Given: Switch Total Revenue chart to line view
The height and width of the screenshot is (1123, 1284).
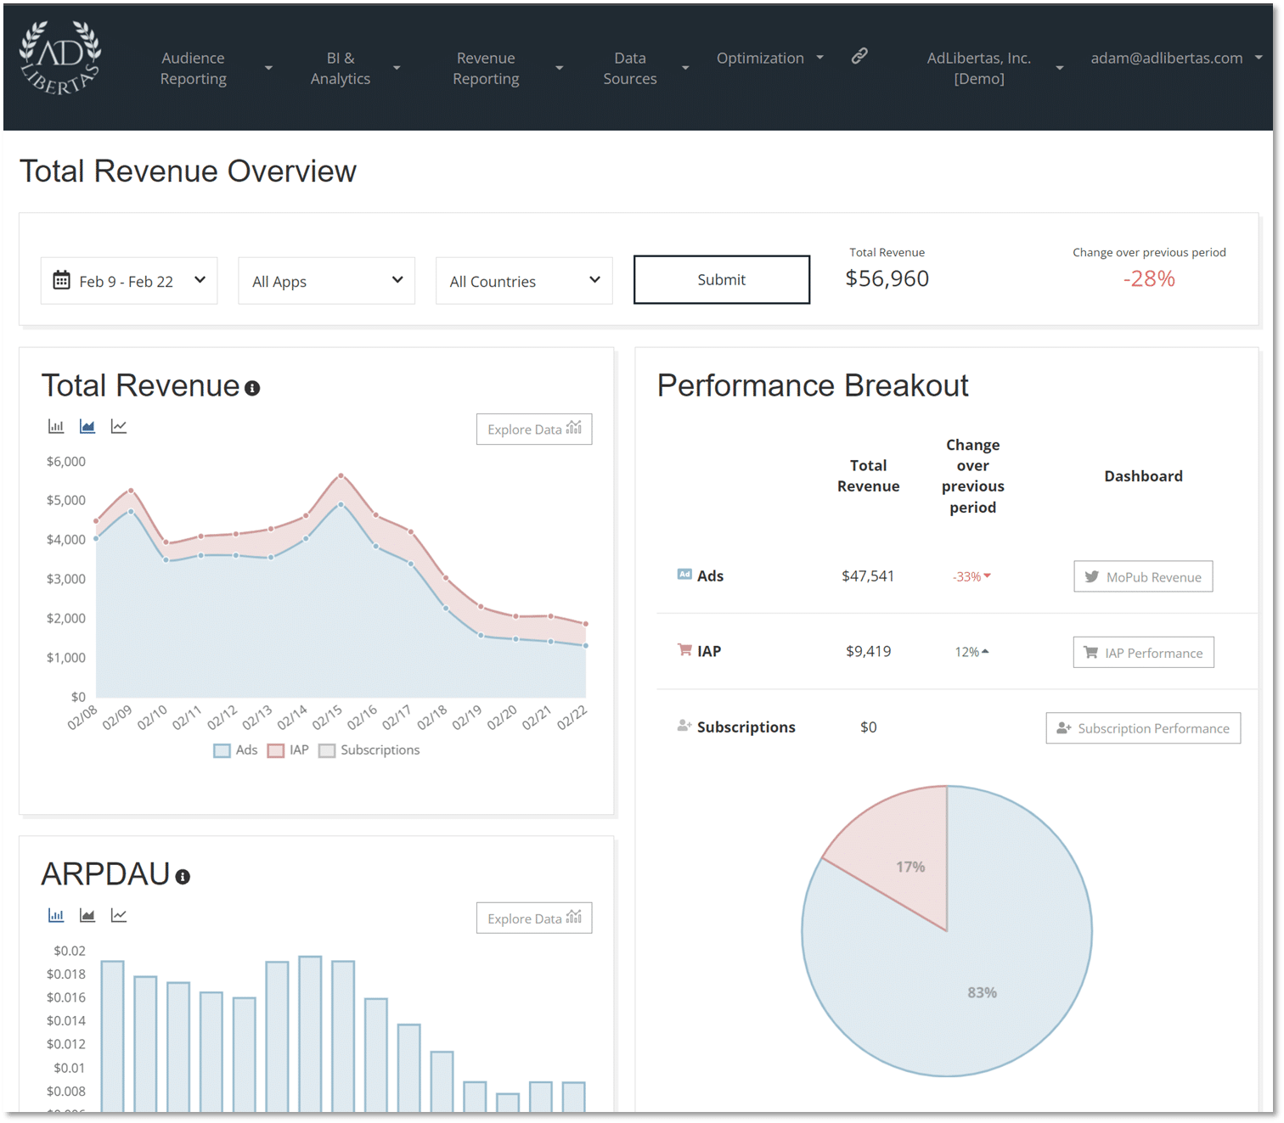Looking at the screenshot, I should (119, 426).
